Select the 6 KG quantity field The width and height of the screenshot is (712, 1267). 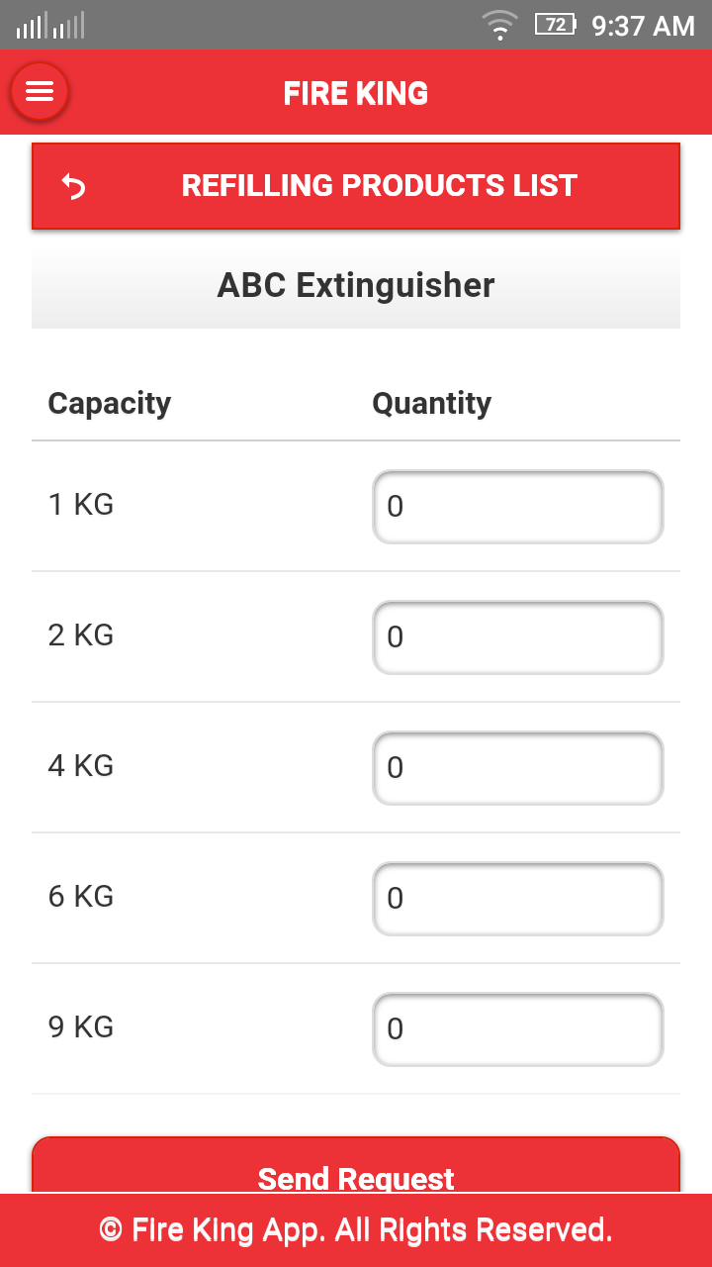[x=517, y=899]
